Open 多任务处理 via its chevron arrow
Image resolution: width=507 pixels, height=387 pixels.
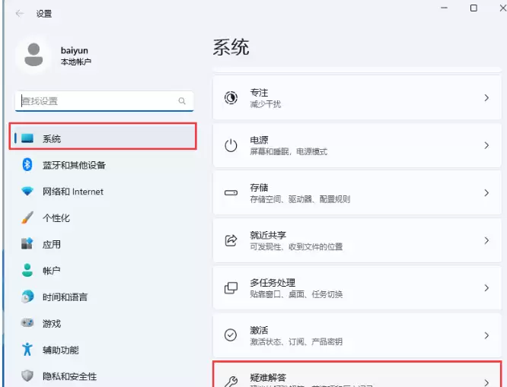click(486, 288)
